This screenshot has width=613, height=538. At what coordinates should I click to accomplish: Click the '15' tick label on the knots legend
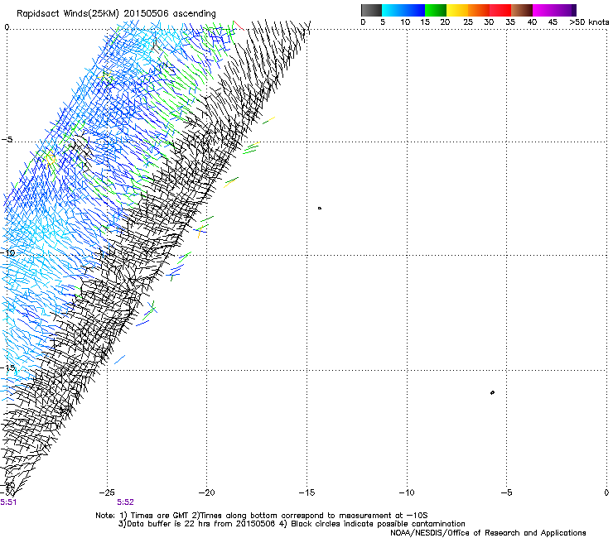tap(425, 22)
